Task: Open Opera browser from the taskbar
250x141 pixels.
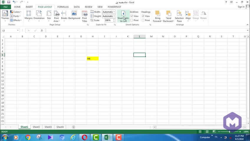Action: [85, 137]
